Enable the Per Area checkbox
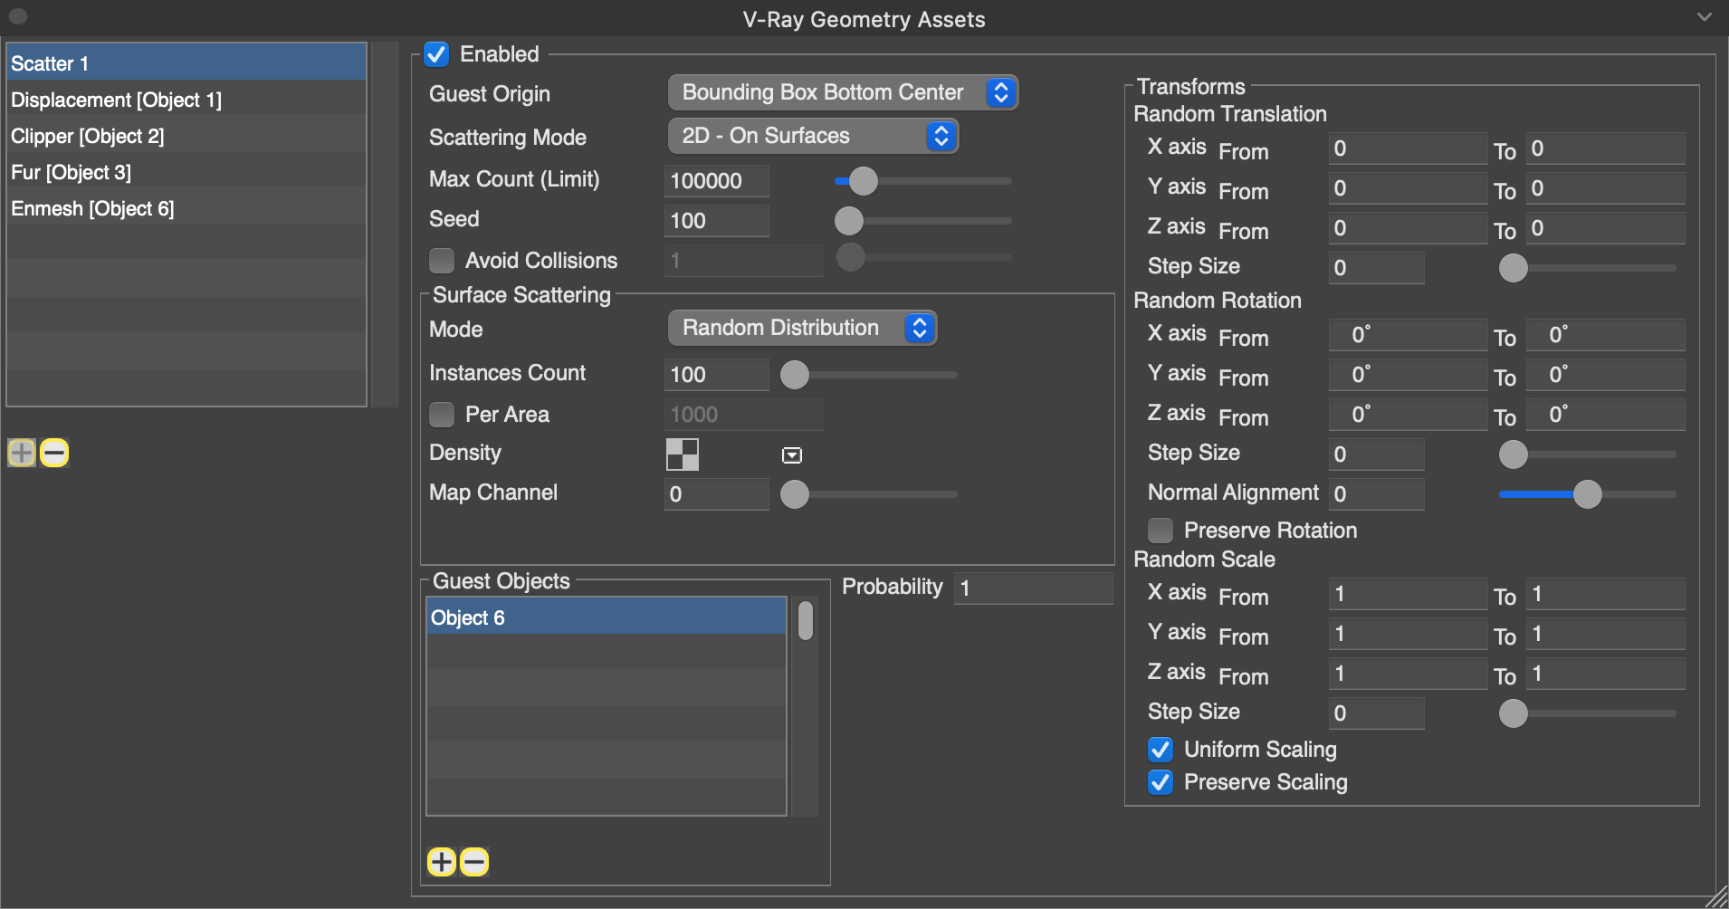This screenshot has width=1729, height=909. 442,415
